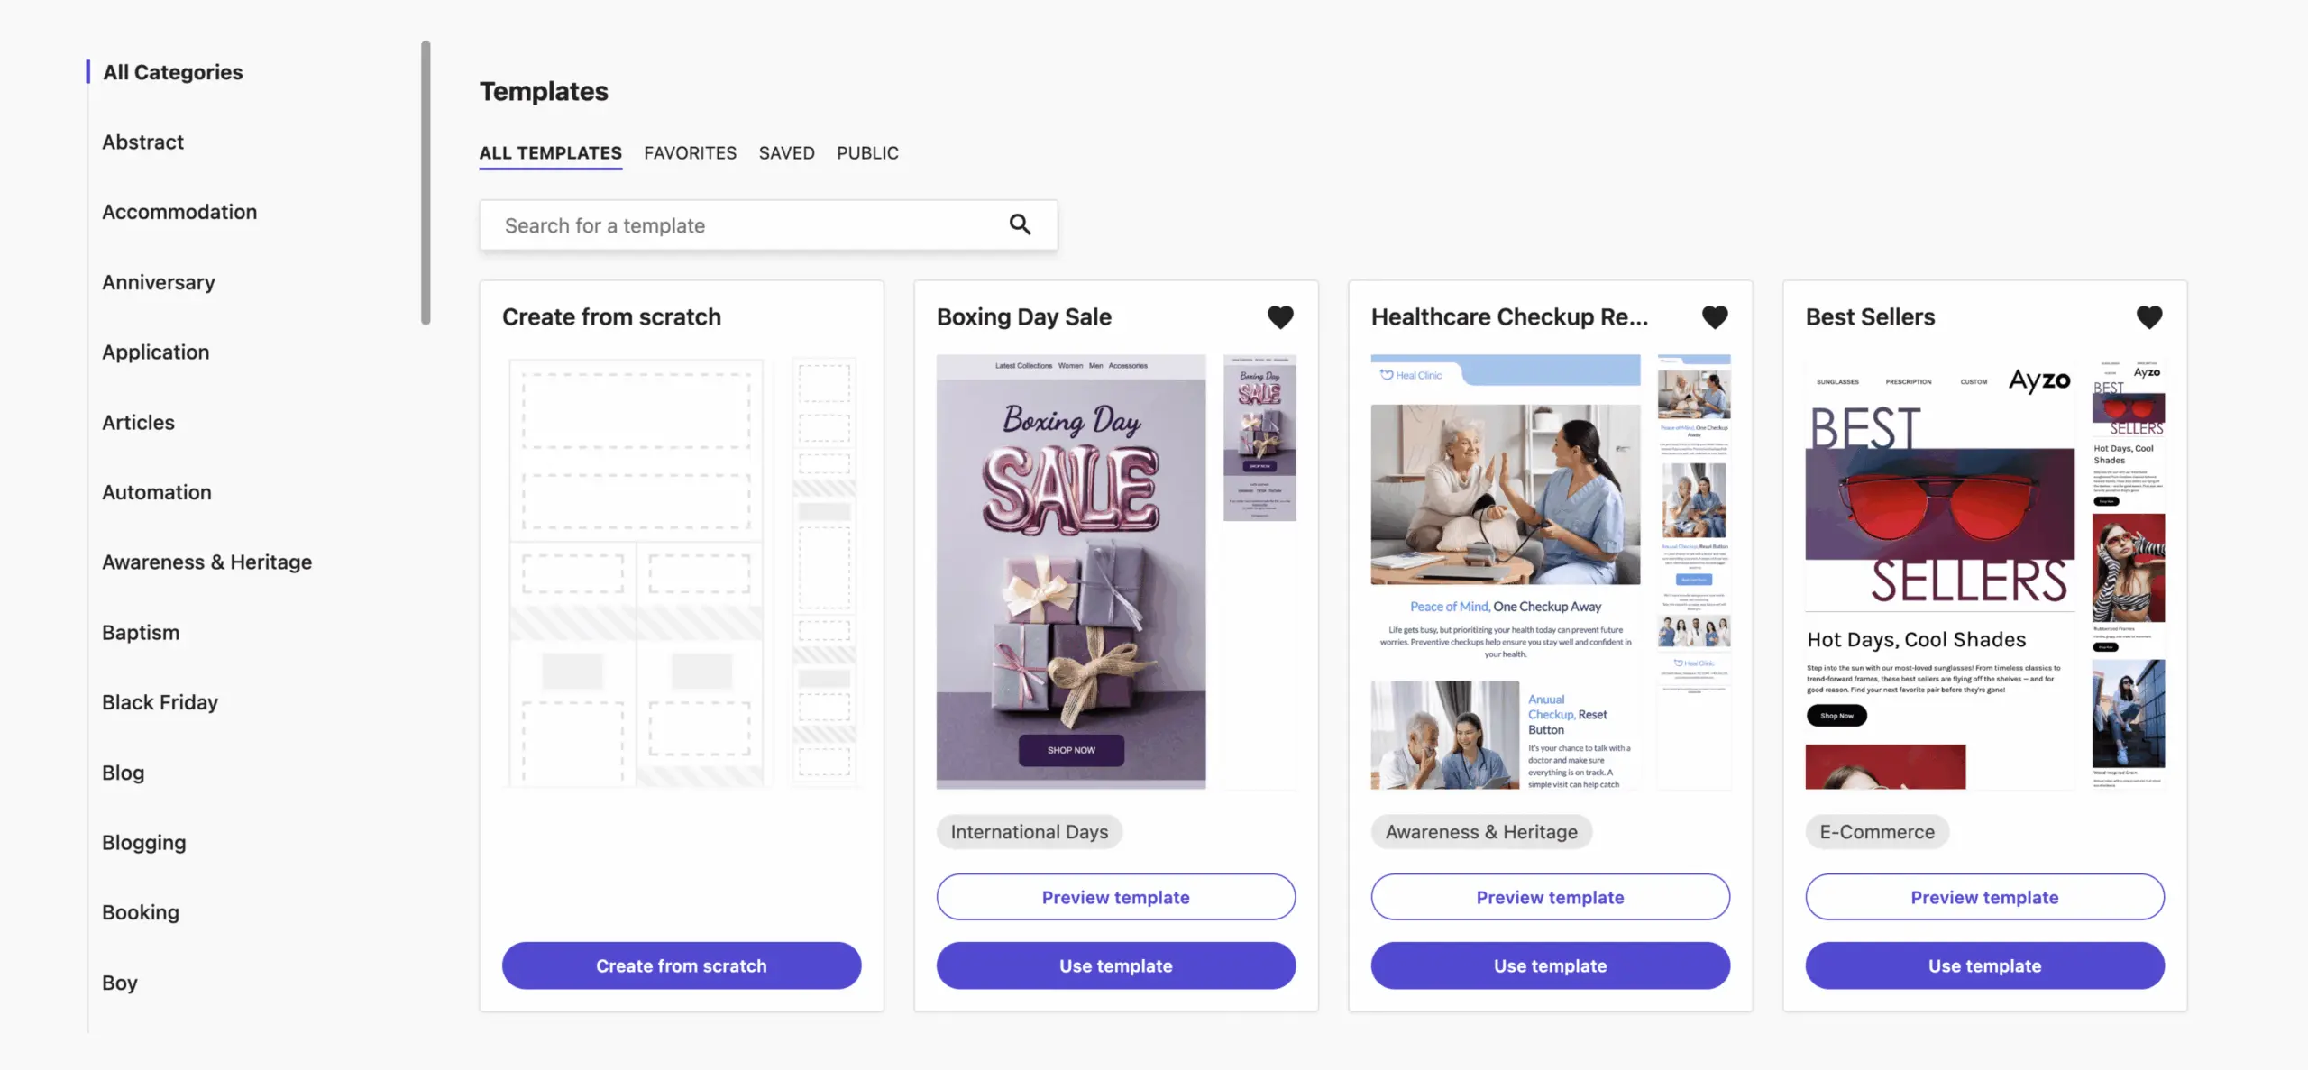Click the Create from scratch button

click(681, 965)
